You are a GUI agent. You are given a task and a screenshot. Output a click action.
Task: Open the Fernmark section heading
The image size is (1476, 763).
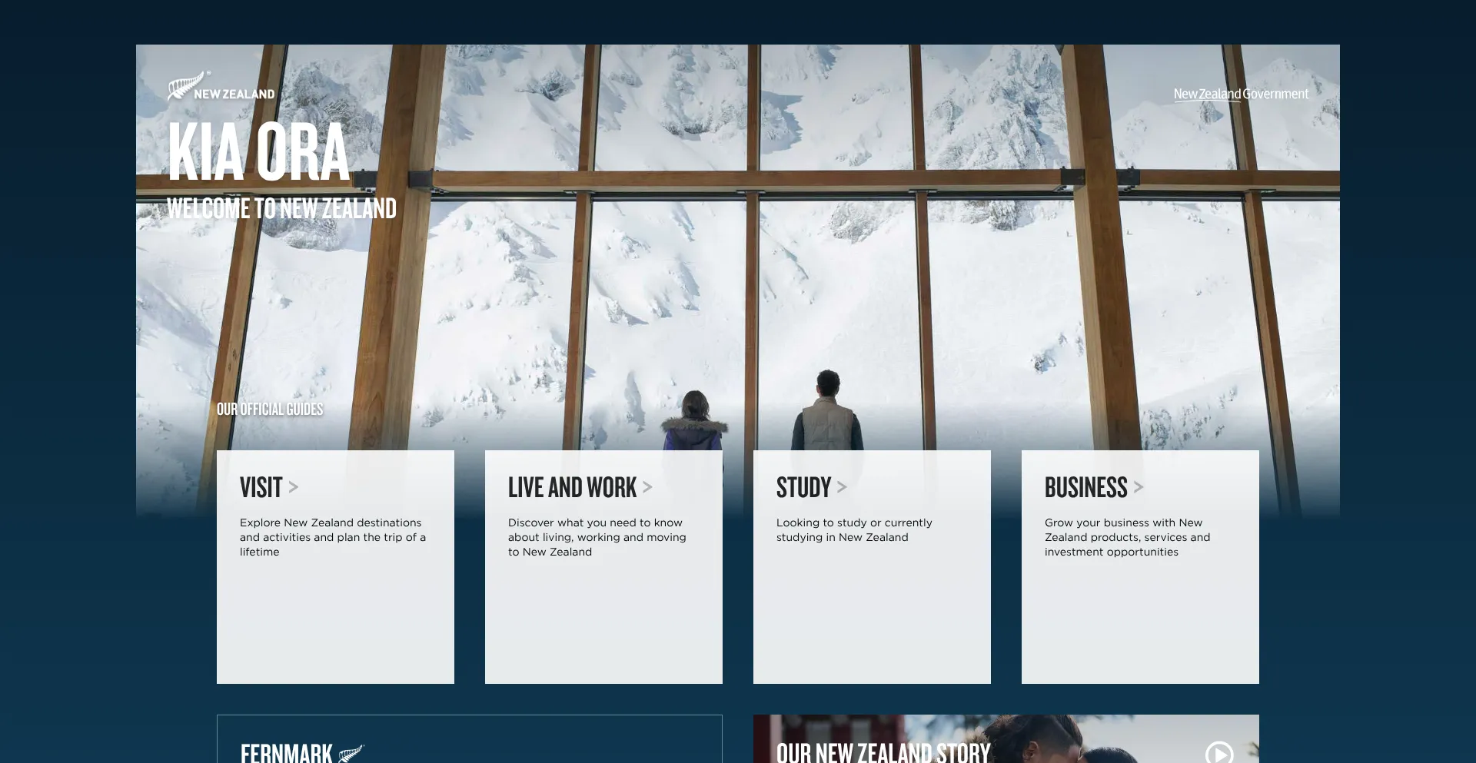pyautogui.click(x=286, y=752)
